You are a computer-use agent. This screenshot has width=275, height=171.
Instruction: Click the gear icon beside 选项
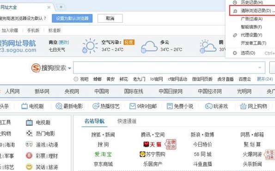pos(235,53)
